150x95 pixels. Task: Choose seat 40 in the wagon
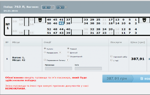(68, 29)
